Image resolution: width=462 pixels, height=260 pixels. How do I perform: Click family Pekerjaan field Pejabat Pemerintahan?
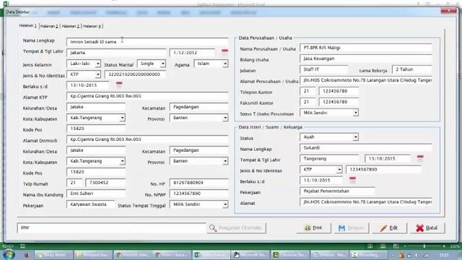[x=337, y=191]
